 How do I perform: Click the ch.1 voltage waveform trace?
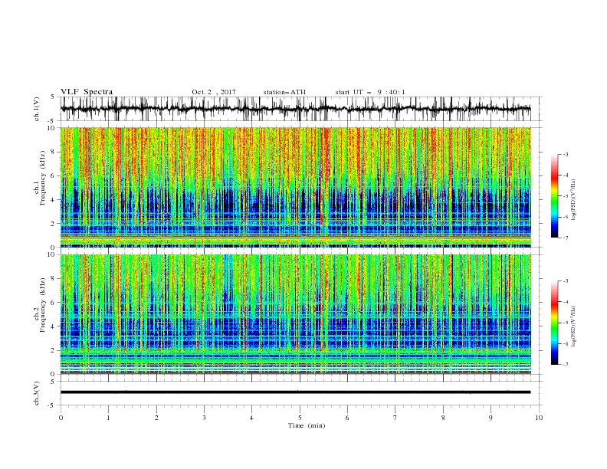point(296,109)
